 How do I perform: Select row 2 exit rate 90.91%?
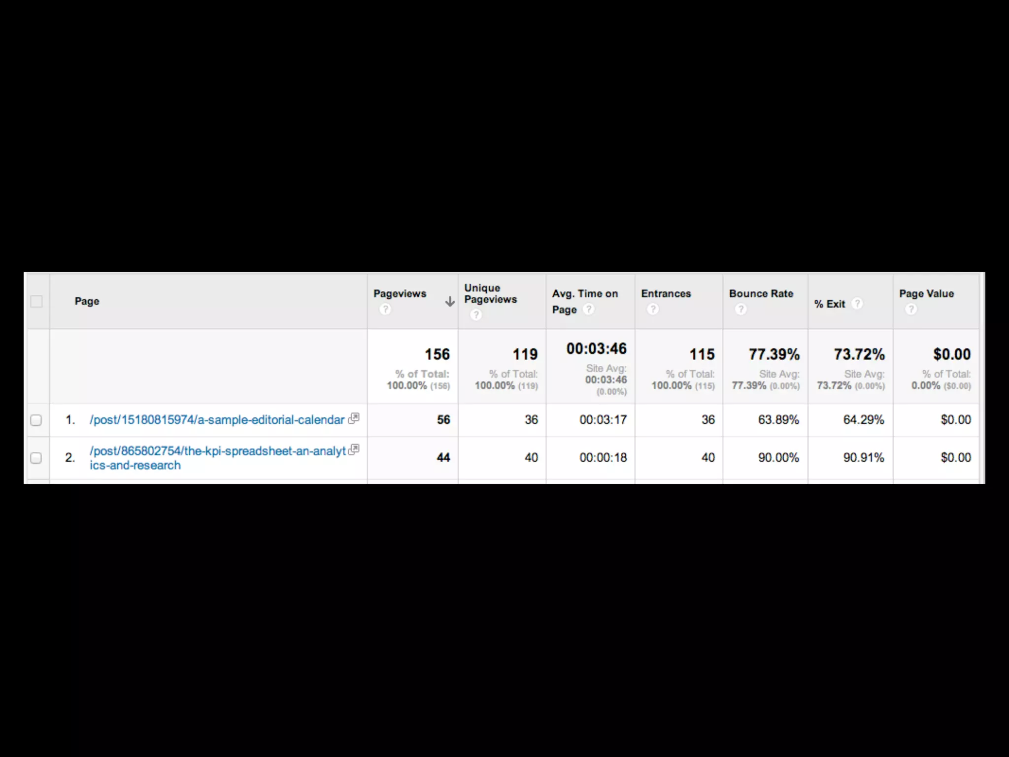pyautogui.click(x=864, y=458)
